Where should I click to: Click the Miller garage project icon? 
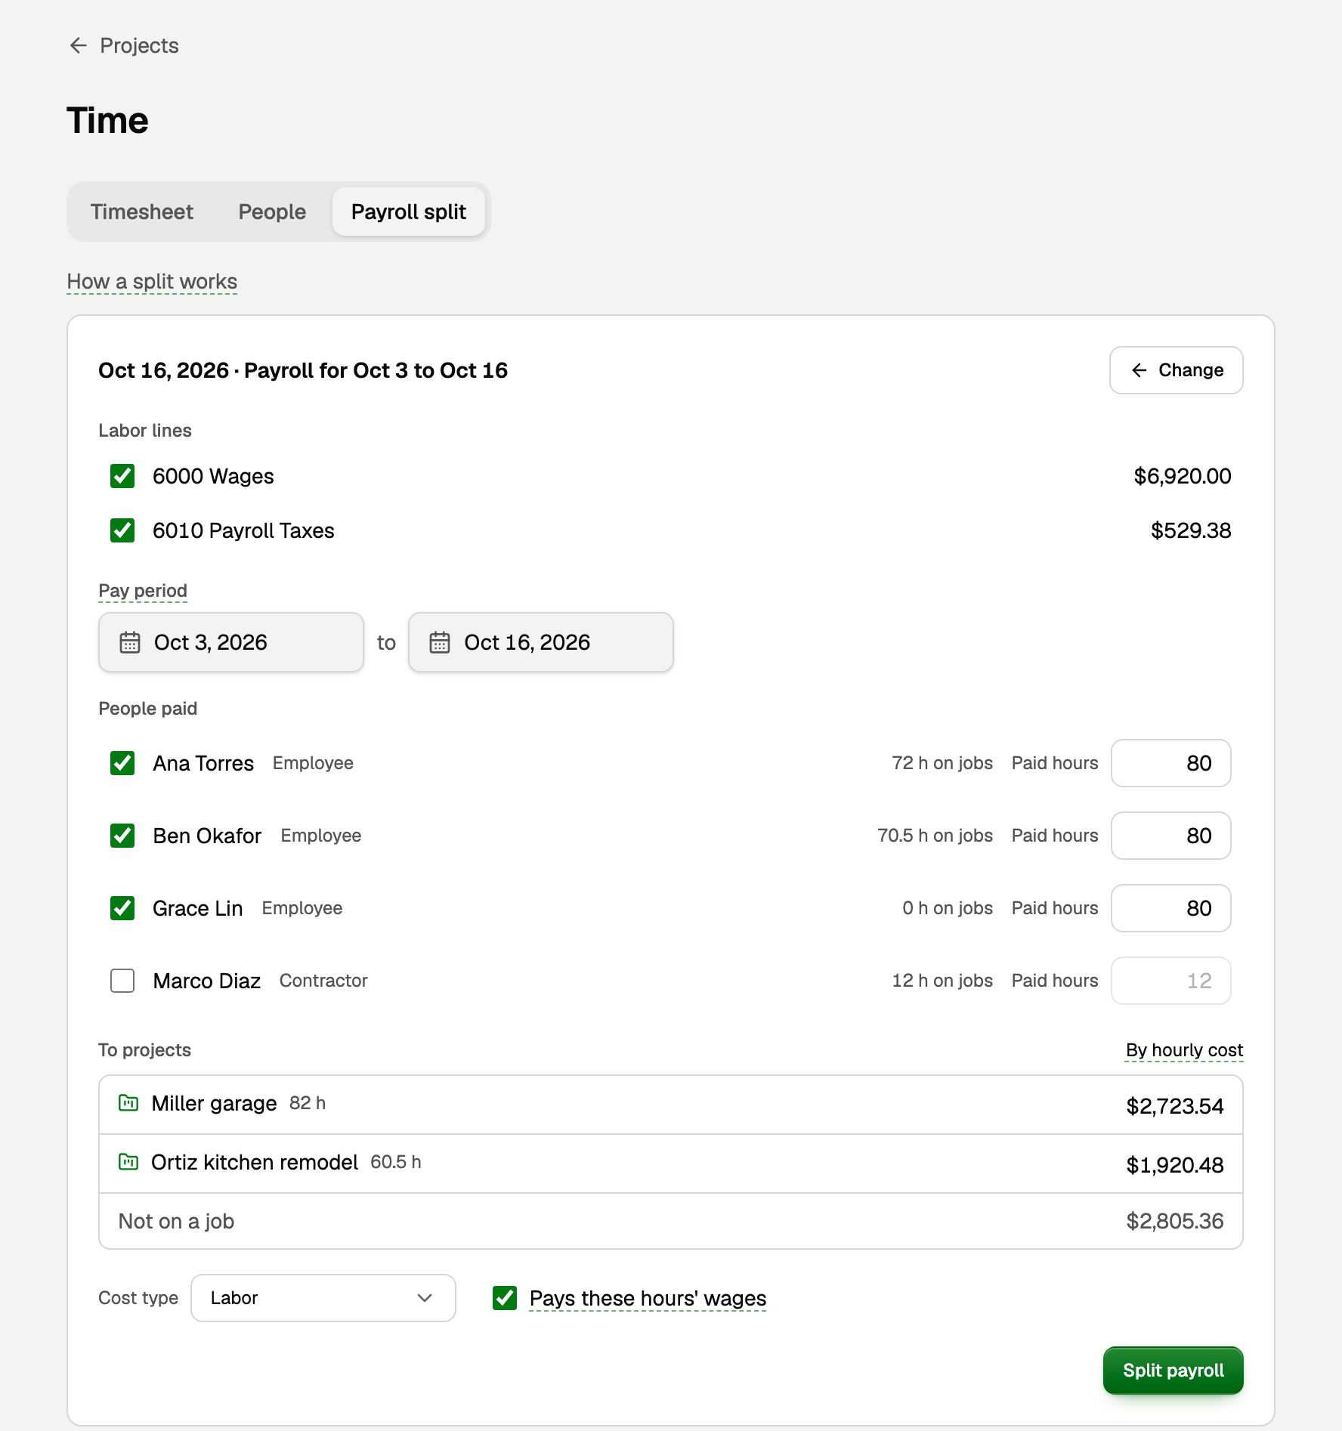pos(128,1103)
